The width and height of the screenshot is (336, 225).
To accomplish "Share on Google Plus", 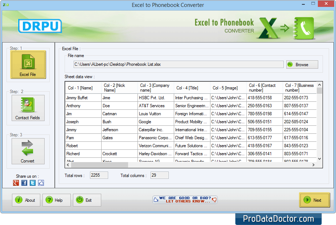I will 16,183.
